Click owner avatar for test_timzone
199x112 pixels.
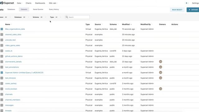pyautogui.click(x=160, y=78)
